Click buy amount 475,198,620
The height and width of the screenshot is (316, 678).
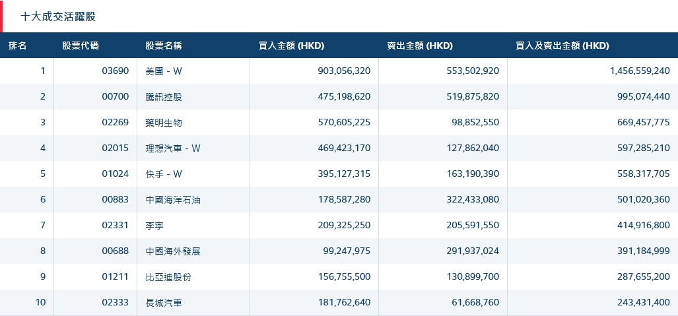pos(344,97)
